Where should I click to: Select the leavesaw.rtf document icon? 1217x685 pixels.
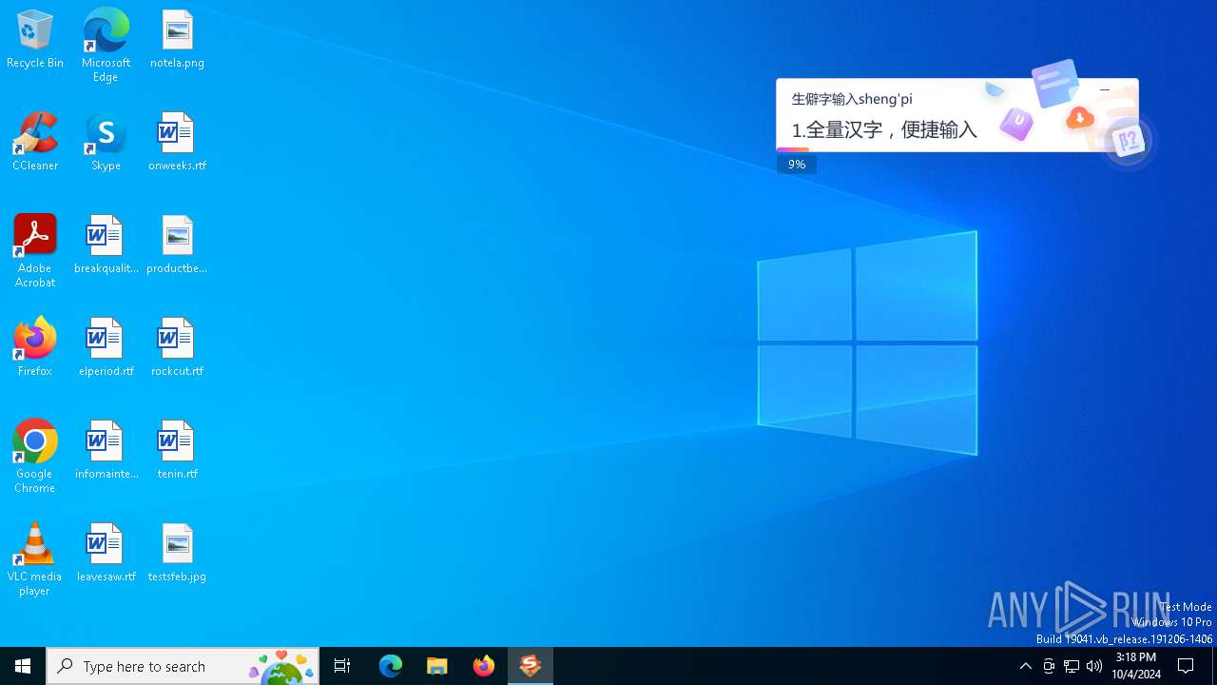pyautogui.click(x=106, y=553)
